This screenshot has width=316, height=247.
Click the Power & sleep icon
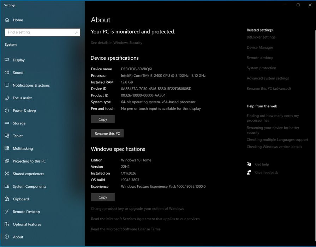click(x=7, y=111)
